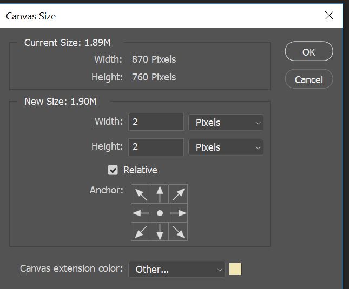Select the top-right anchor arrow
349x289 pixels.
pos(179,194)
